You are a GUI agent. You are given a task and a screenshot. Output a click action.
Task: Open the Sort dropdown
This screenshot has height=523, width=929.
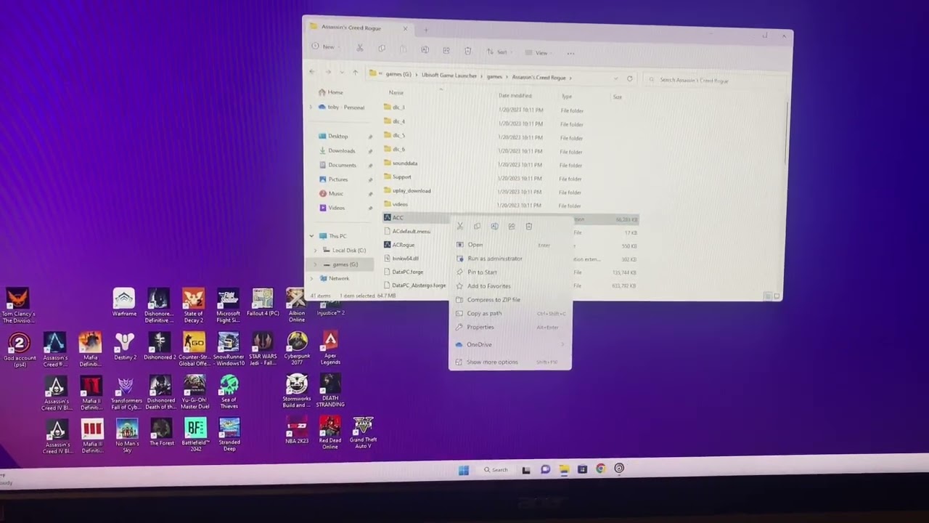[x=498, y=52]
